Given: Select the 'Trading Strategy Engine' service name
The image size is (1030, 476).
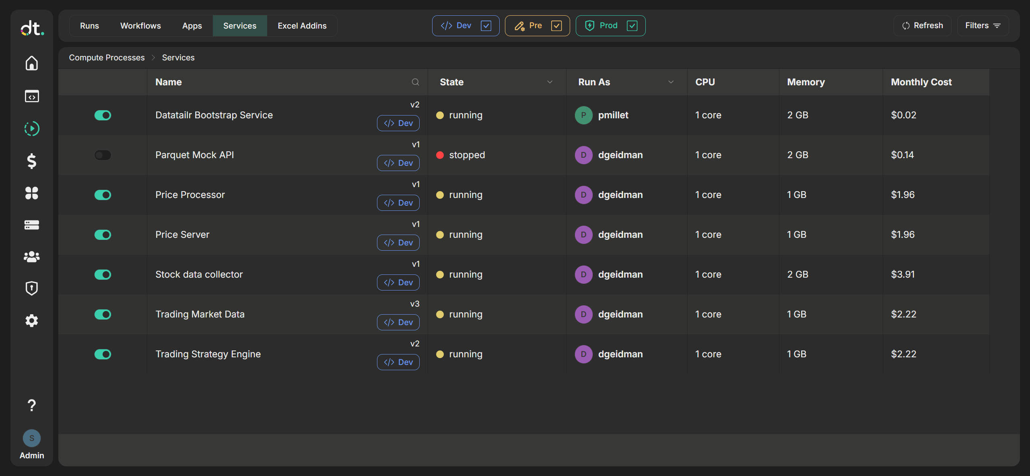Looking at the screenshot, I should [x=208, y=354].
